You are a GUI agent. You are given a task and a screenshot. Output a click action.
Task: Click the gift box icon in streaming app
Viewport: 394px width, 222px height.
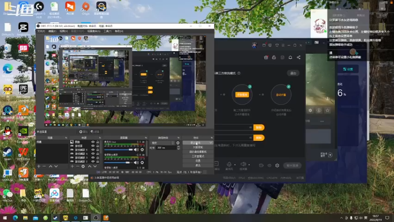tap(266, 57)
